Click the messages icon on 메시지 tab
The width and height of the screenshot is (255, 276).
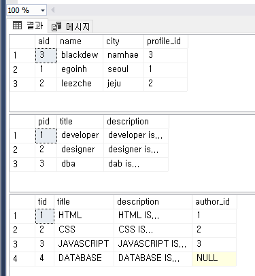(56, 27)
